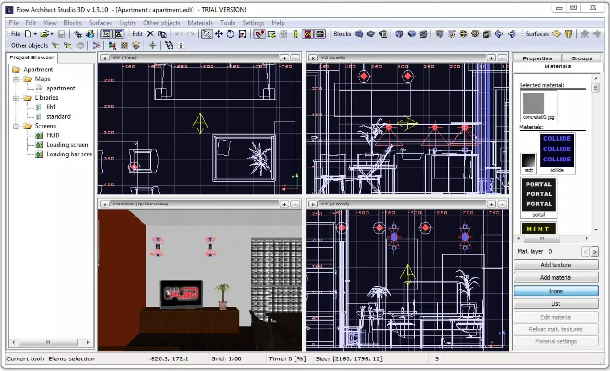
Task: Toggle the red grid display button
Action: 307,34
